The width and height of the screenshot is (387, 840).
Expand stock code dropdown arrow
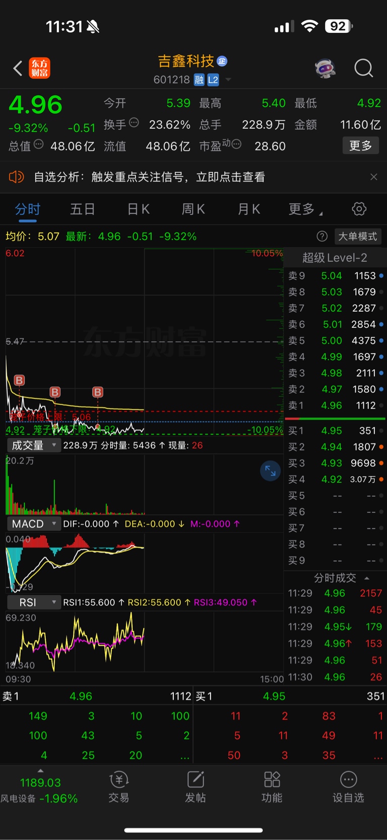228,80
